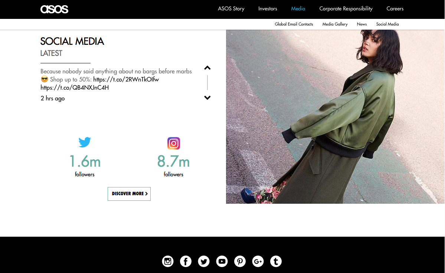445x273 pixels.
Task: Click the colorful Instagram icon above 8.7m
Action: (x=174, y=143)
